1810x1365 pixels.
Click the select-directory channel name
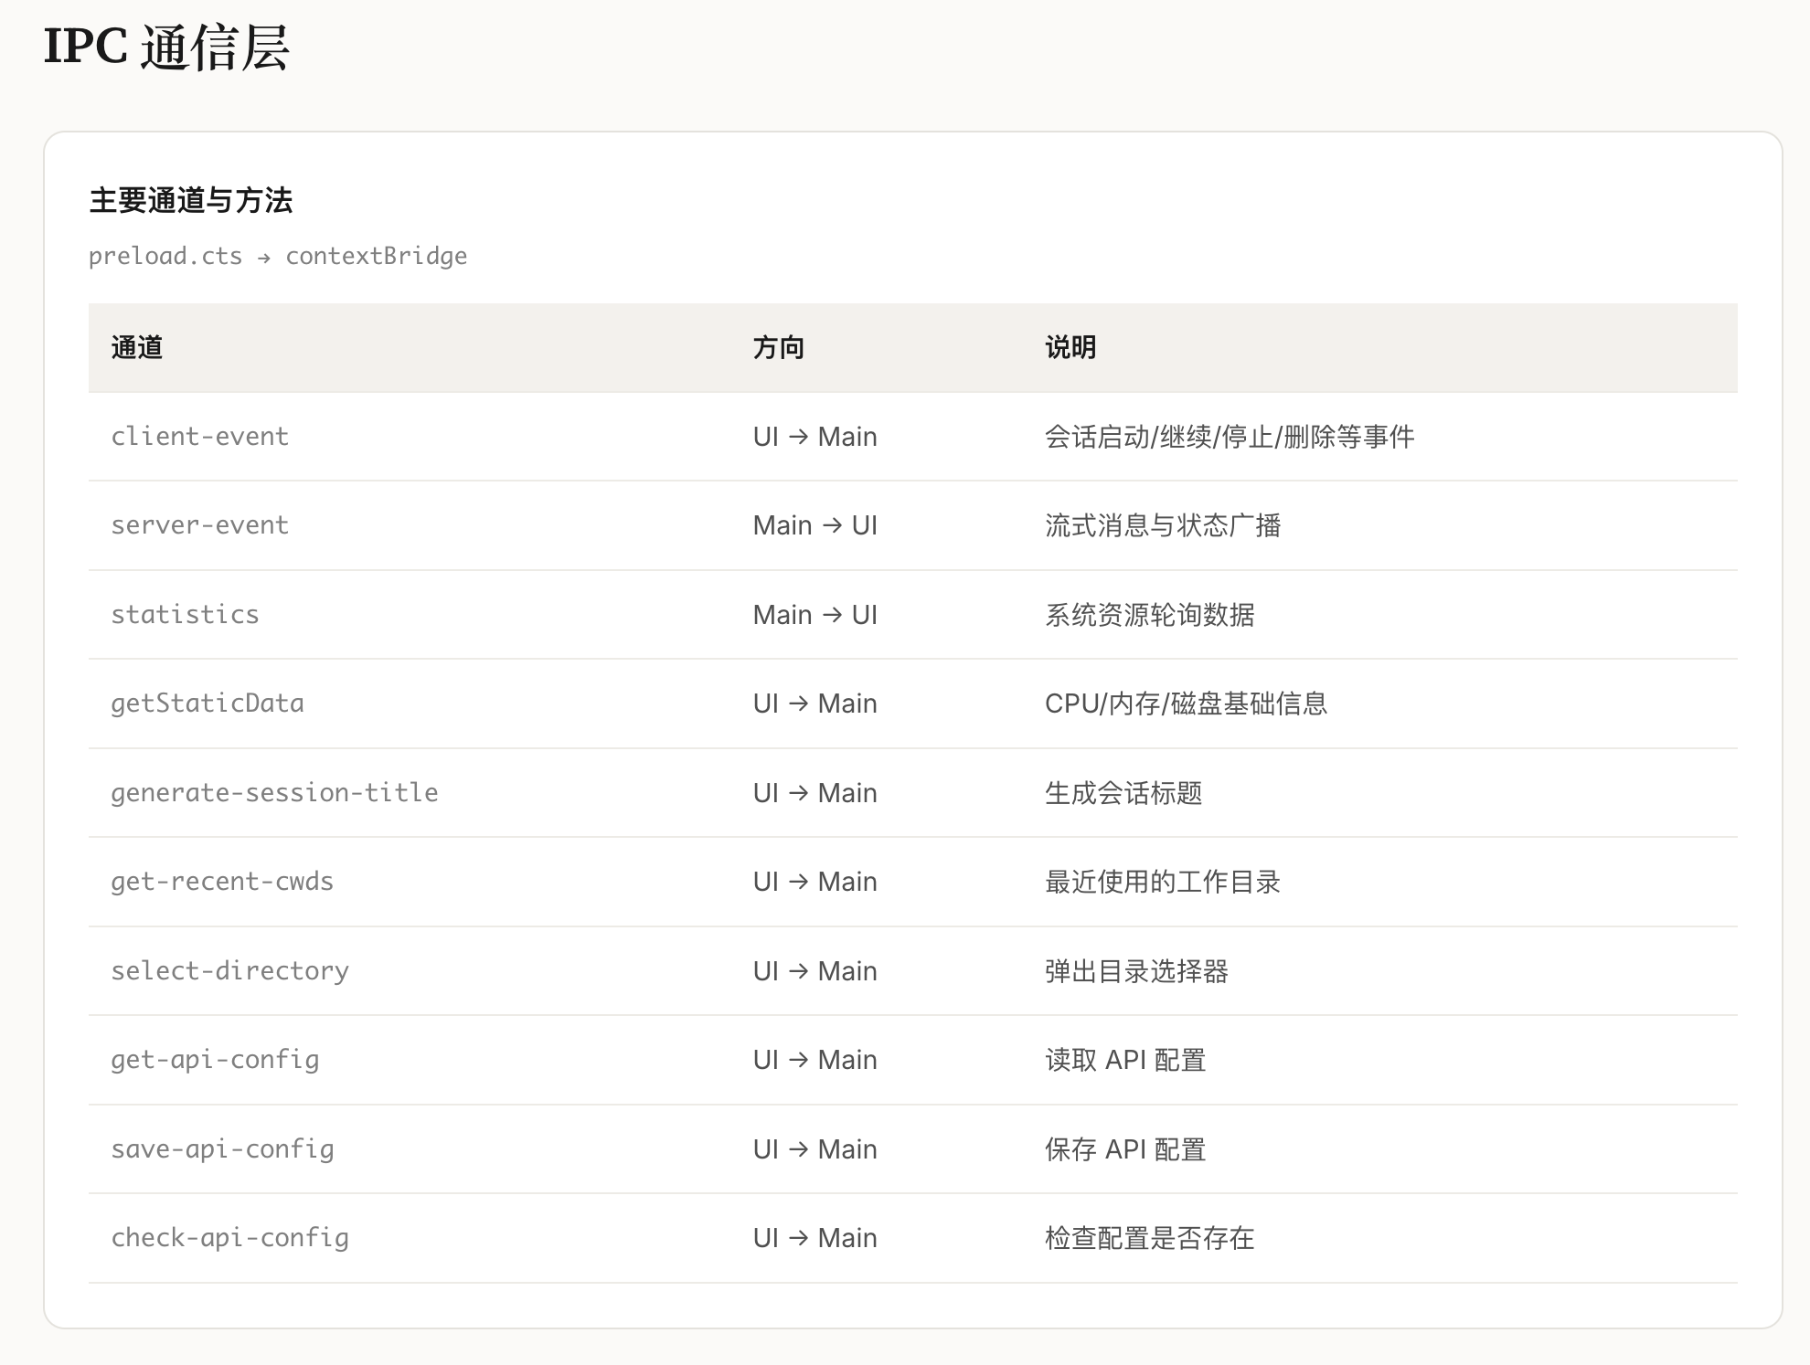(229, 971)
